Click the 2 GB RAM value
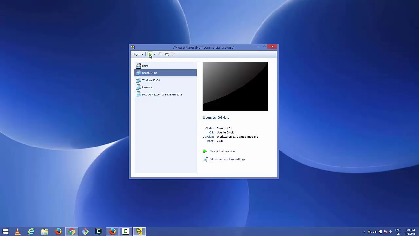Image resolution: width=419 pixels, height=236 pixels. (x=220, y=141)
